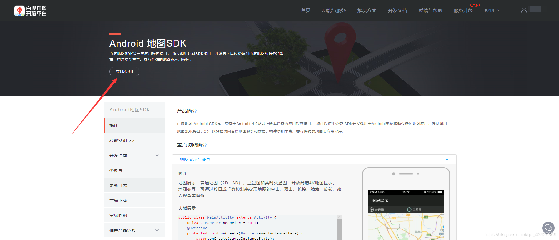The image size is (559, 240).
Task: Click the code snippet scrollbar thumb
Action: click(x=339, y=230)
